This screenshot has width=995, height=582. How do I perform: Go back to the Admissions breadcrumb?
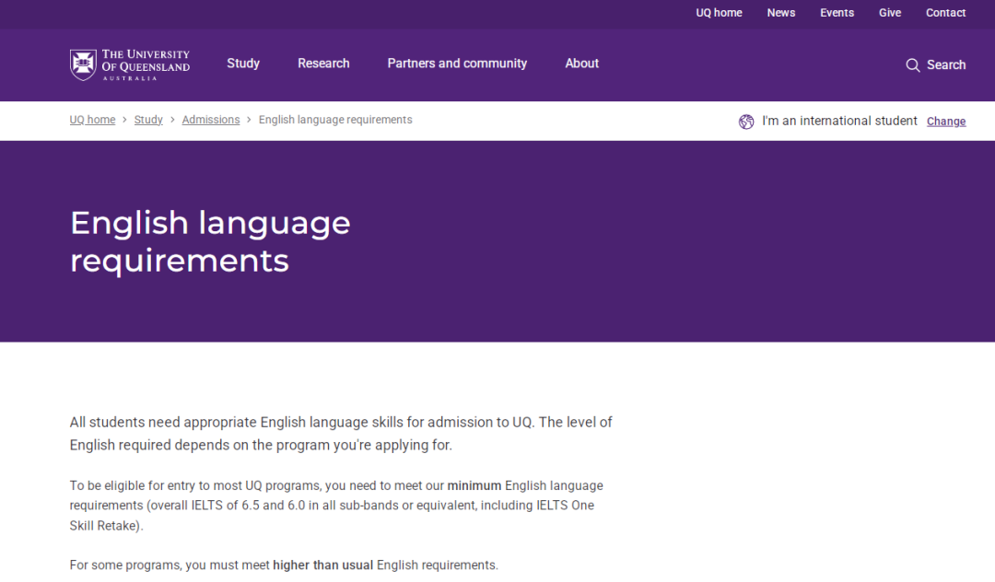click(x=210, y=120)
